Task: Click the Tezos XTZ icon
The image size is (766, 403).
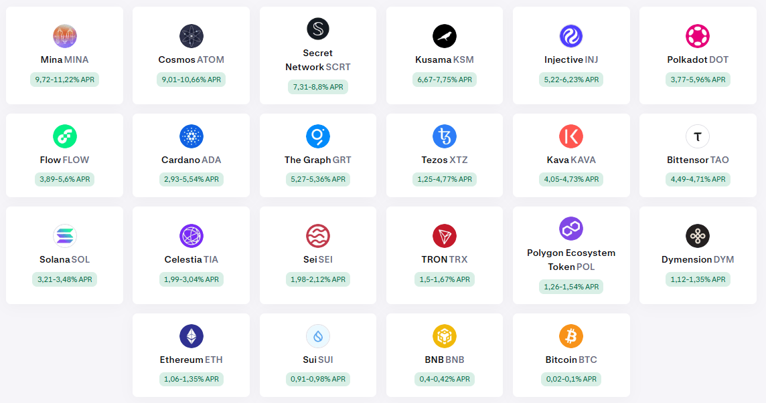Action: pos(444,136)
